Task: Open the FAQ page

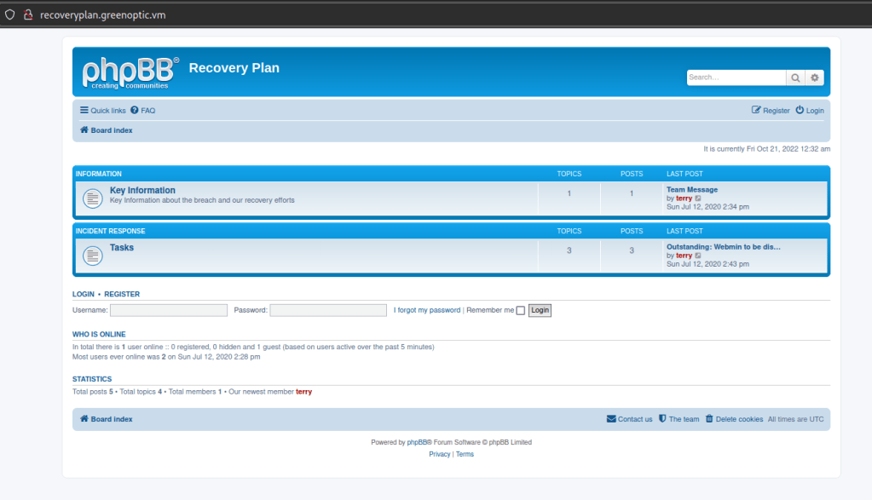Action: pos(143,111)
